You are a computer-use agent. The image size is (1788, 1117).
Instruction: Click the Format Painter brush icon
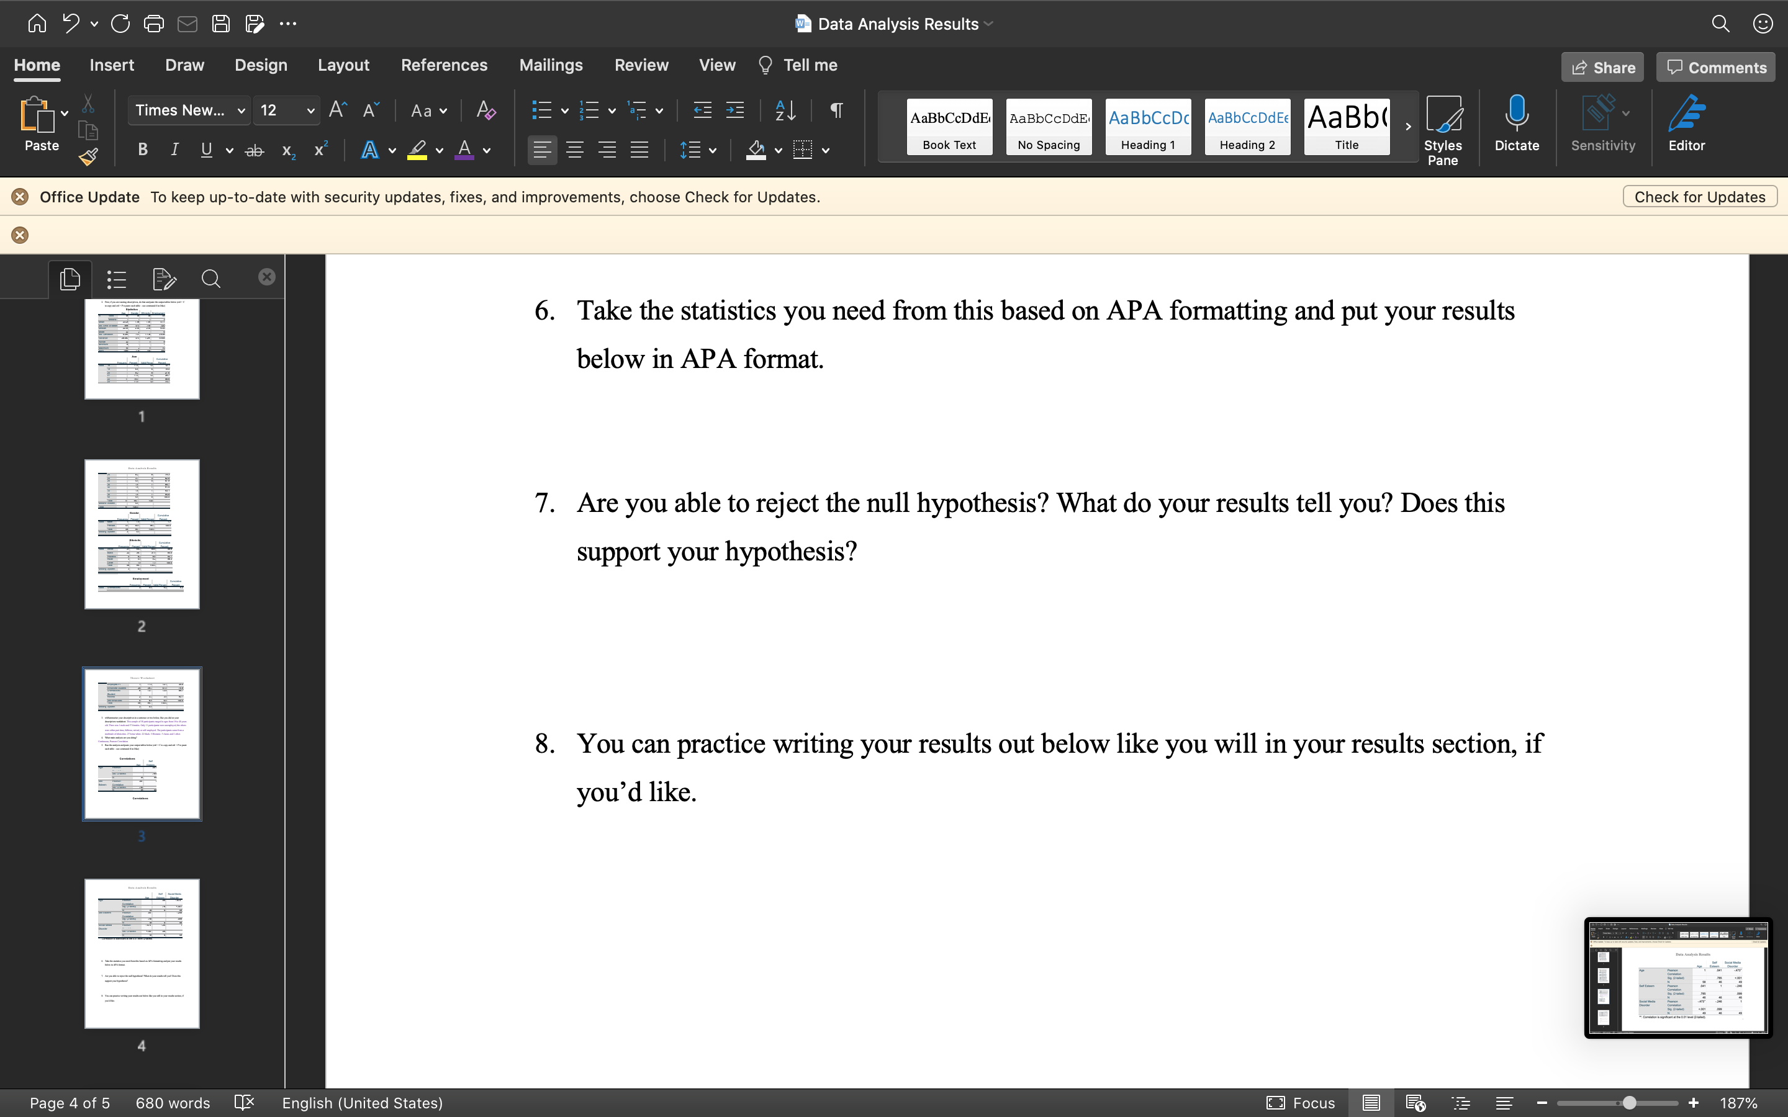coord(89,156)
